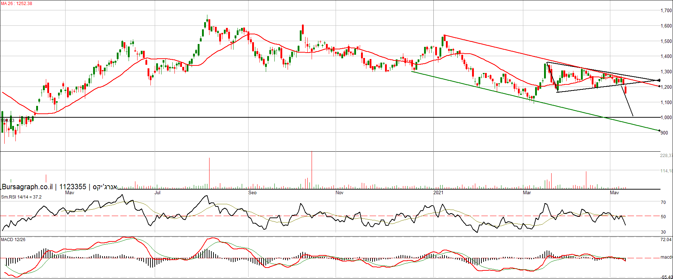
Task: Click the RSI 70 level label
Action: [663, 202]
